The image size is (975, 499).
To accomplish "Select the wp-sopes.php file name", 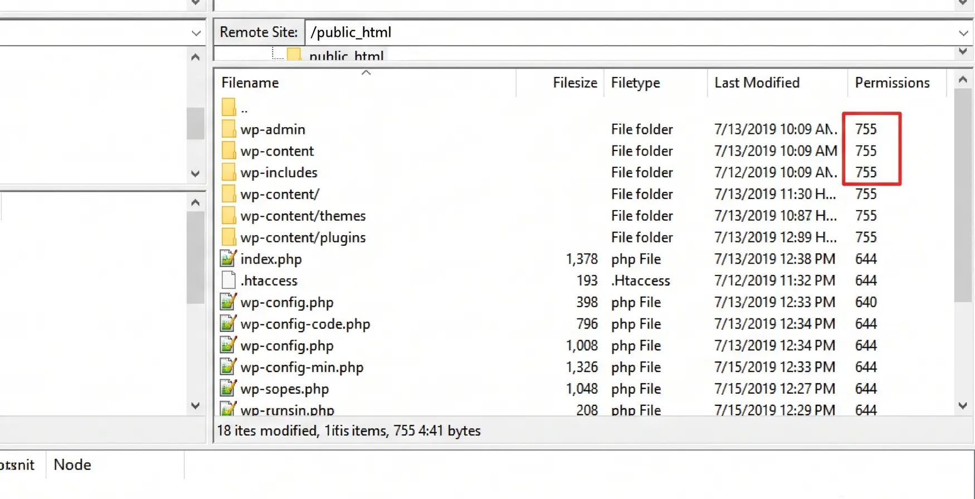I will tap(285, 389).
